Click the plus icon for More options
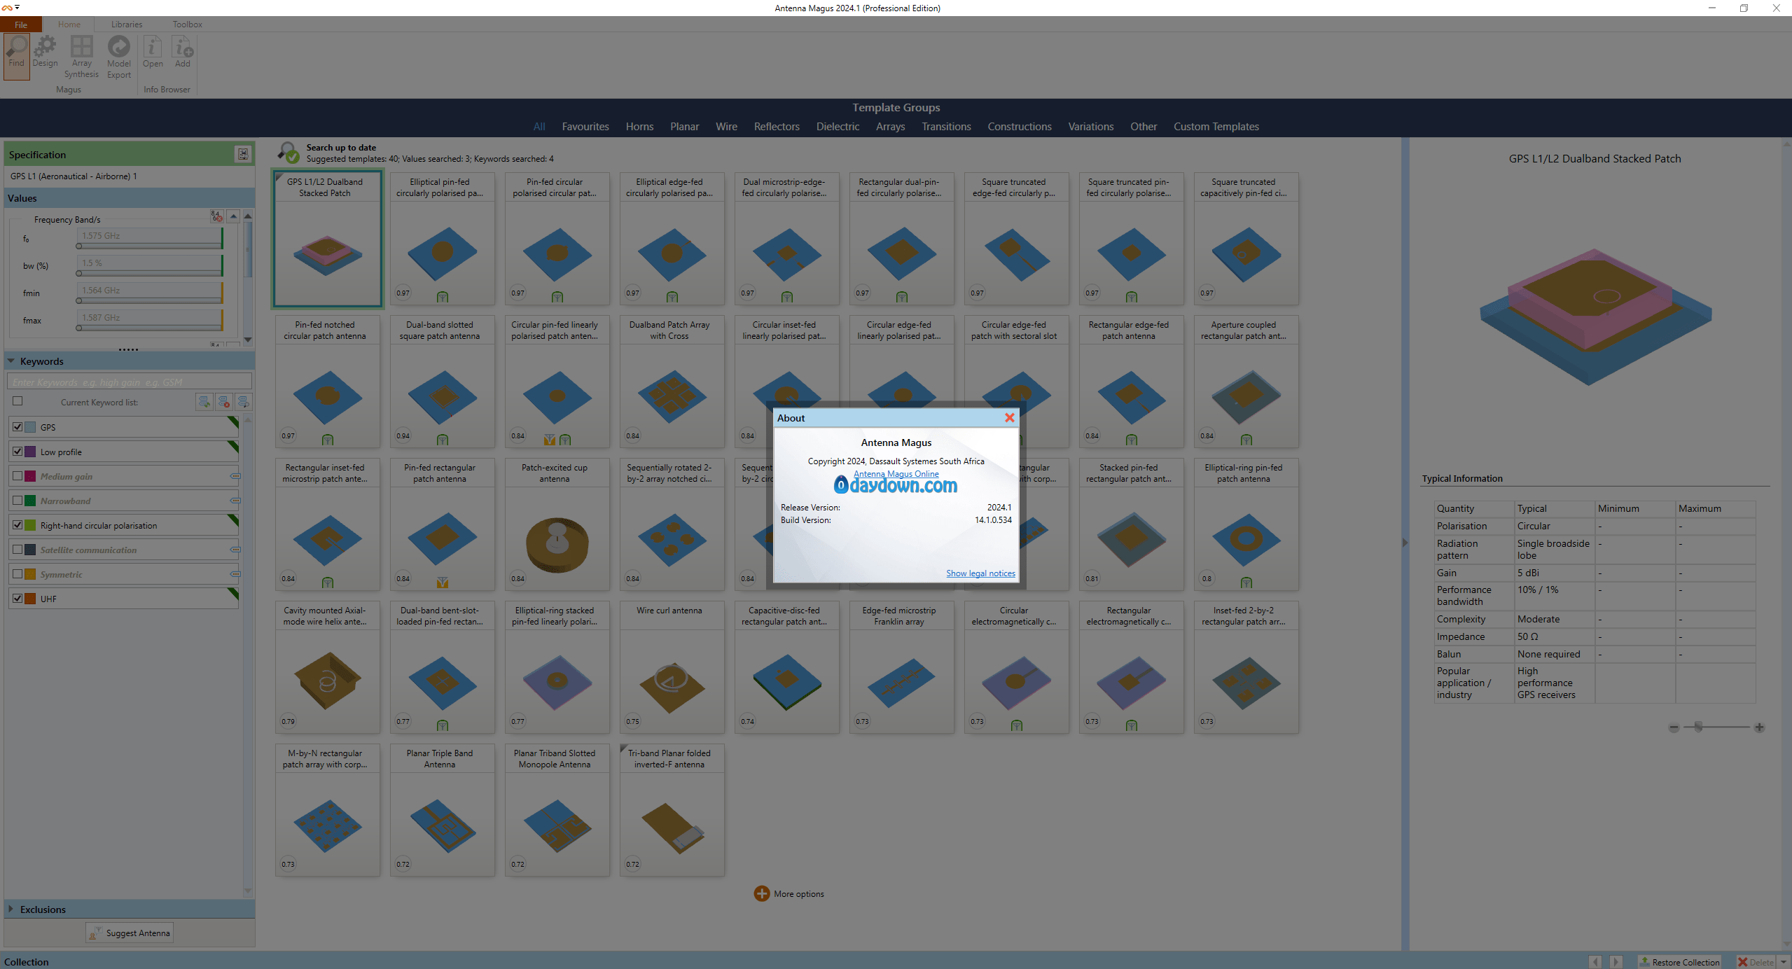The image size is (1792, 969). 761,894
